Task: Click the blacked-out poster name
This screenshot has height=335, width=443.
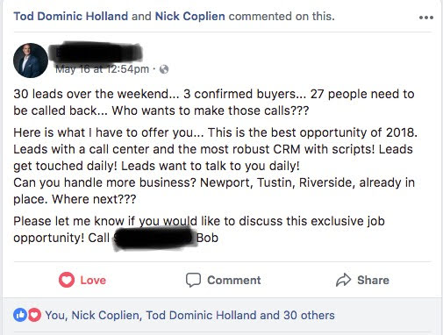Action: point(96,53)
